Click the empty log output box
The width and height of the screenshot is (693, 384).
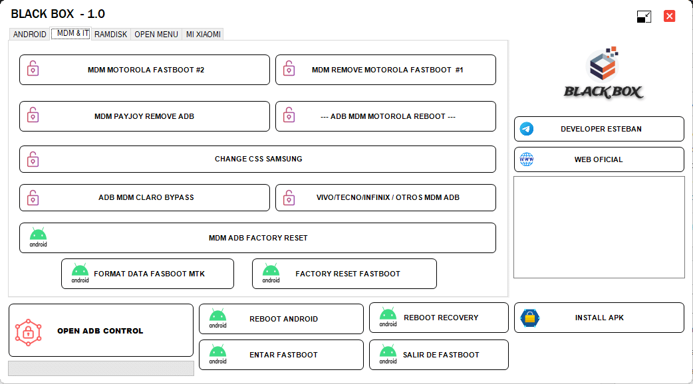pyautogui.click(x=599, y=227)
